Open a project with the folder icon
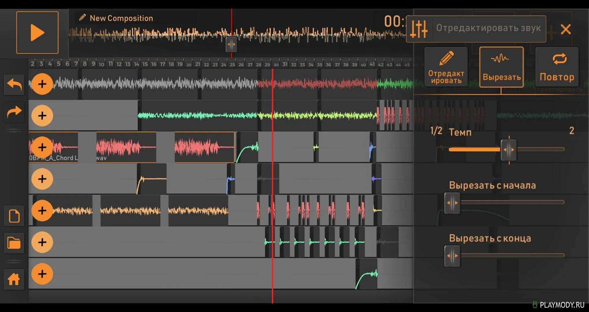The height and width of the screenshot is (312, 589). (14, 243)
